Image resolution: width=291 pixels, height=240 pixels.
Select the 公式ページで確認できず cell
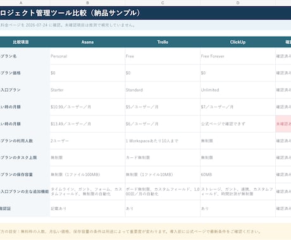(x=238, y=124)
